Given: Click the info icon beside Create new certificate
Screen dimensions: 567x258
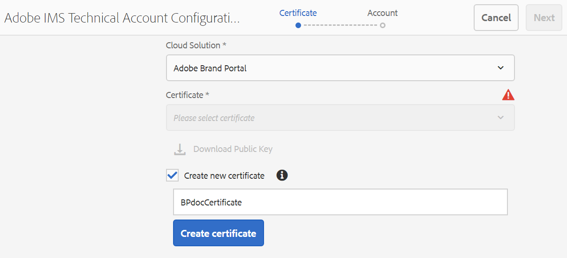Looking at the screenshot, I should click(282, 175).
